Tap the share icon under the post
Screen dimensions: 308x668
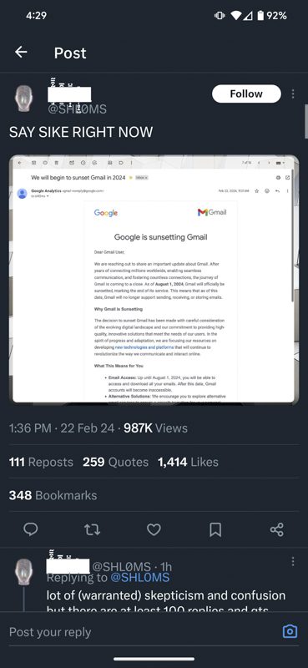click(277, 529)
